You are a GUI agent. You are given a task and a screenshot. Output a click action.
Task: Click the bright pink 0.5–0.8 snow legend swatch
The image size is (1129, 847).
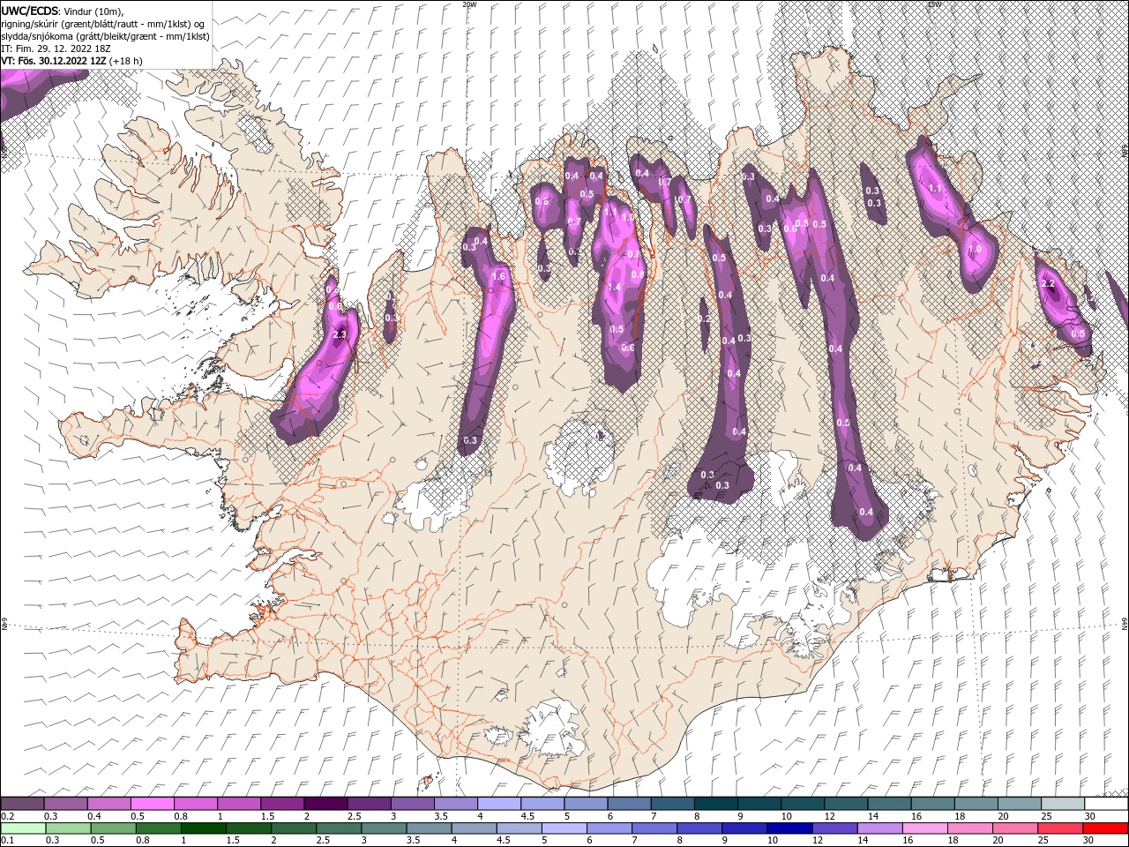152,804
